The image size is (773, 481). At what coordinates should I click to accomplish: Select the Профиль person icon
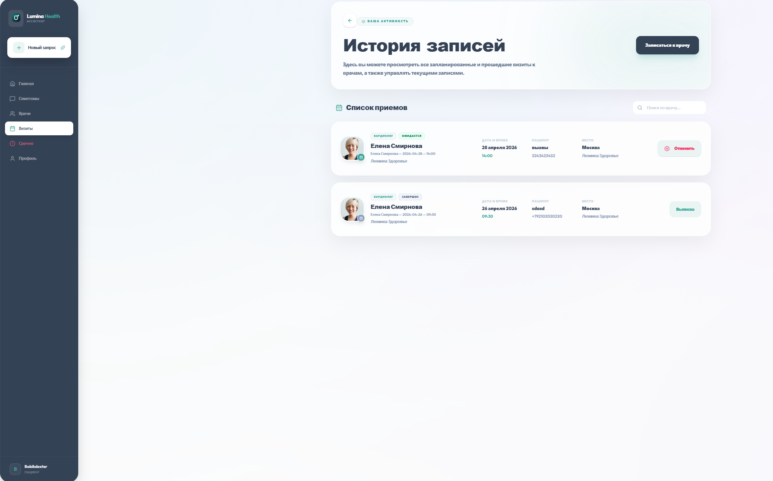click(13, 159)
